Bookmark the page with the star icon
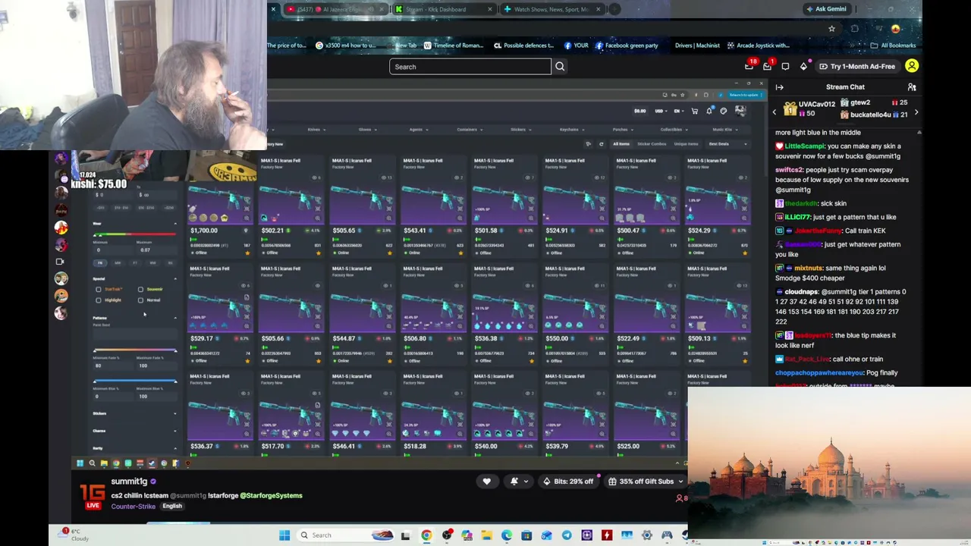This screenshot has height=546, width=971. 831,29
